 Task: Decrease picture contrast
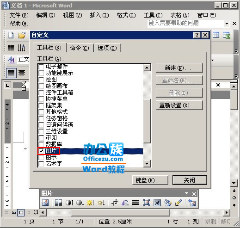click(x=80, y=203)
